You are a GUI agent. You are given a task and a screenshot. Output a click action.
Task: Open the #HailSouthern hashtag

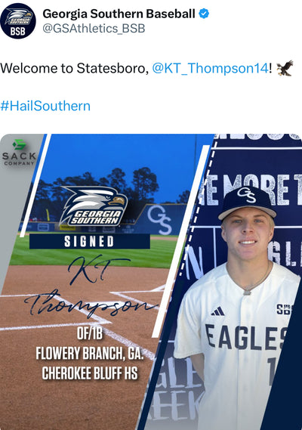(45, 106)
